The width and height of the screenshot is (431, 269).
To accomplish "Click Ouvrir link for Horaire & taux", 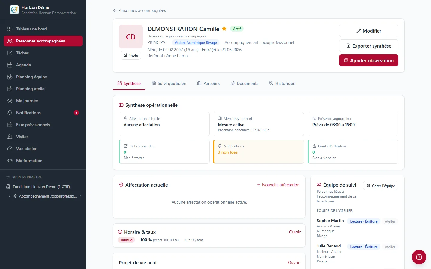I will (295, 232).
